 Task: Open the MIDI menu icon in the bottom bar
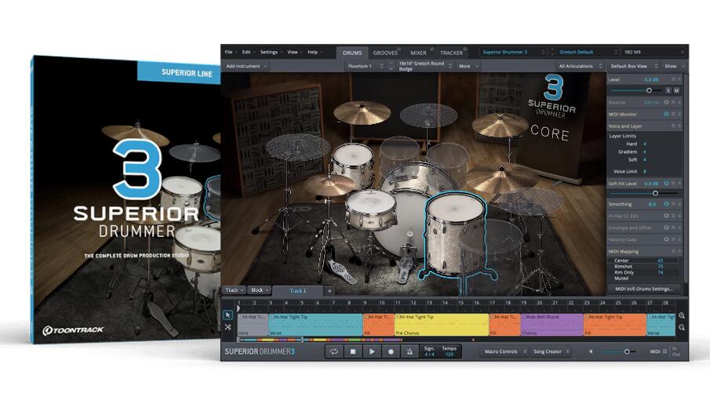pos(664,351)
